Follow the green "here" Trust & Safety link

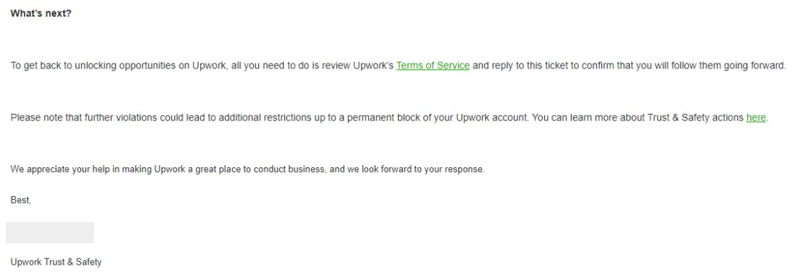pos(755,118)
